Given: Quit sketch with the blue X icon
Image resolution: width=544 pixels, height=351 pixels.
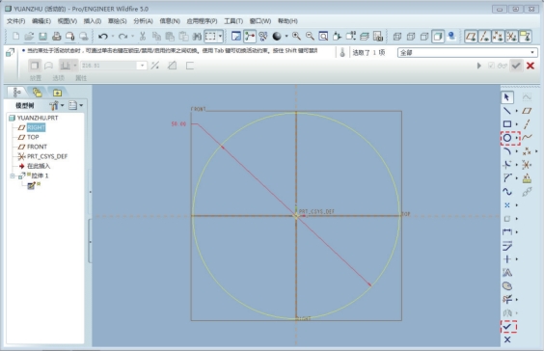Looking at the screenshot, I should [507, 339].
